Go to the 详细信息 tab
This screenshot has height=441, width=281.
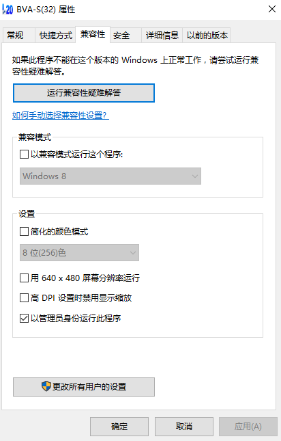(162, 36)
